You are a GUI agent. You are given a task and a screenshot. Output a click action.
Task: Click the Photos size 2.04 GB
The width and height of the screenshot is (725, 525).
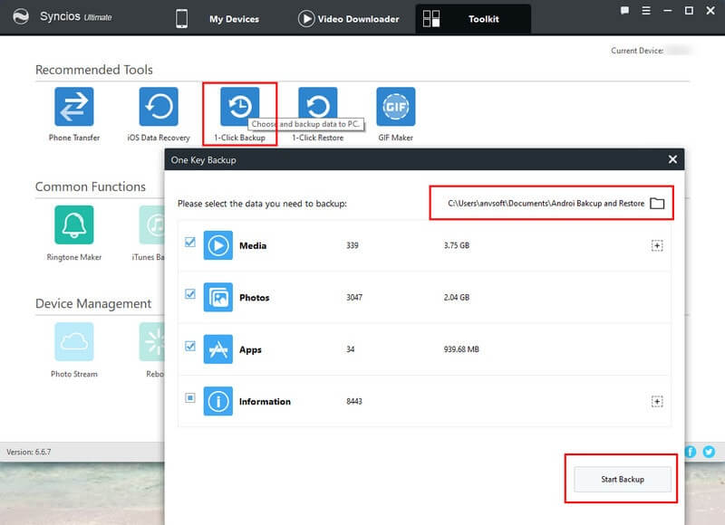pos(457,298)
